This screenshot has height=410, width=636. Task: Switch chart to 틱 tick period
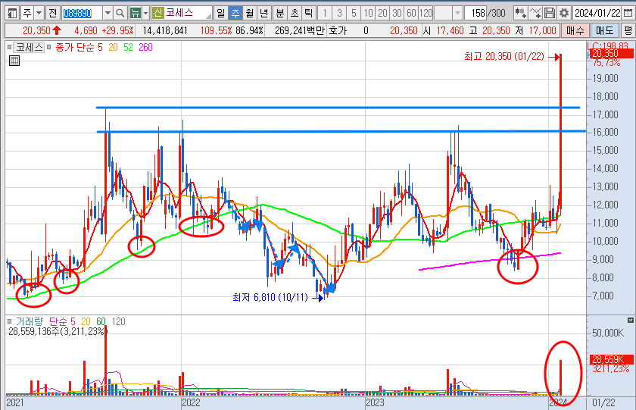tap(309, 14)
